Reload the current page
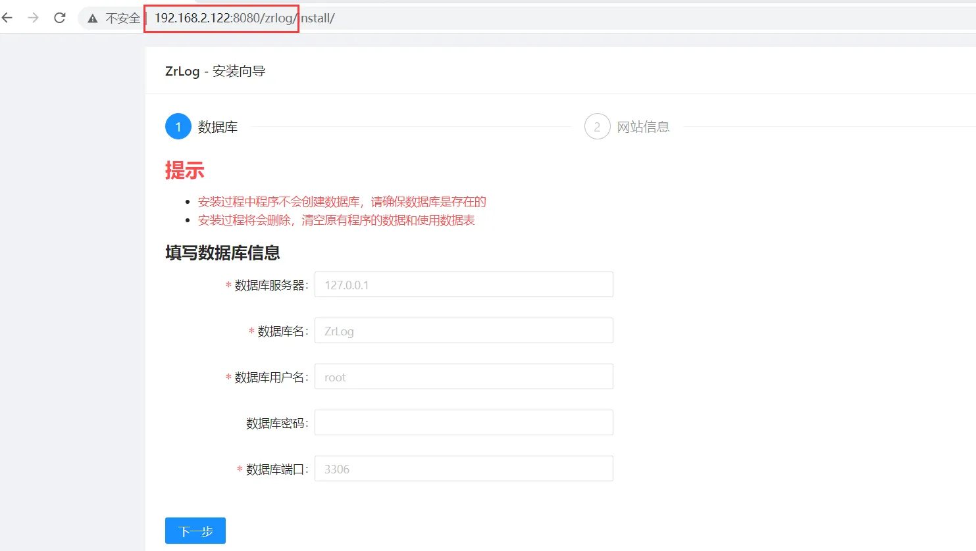This screenshot has width=976, height=551. point(60,18)
